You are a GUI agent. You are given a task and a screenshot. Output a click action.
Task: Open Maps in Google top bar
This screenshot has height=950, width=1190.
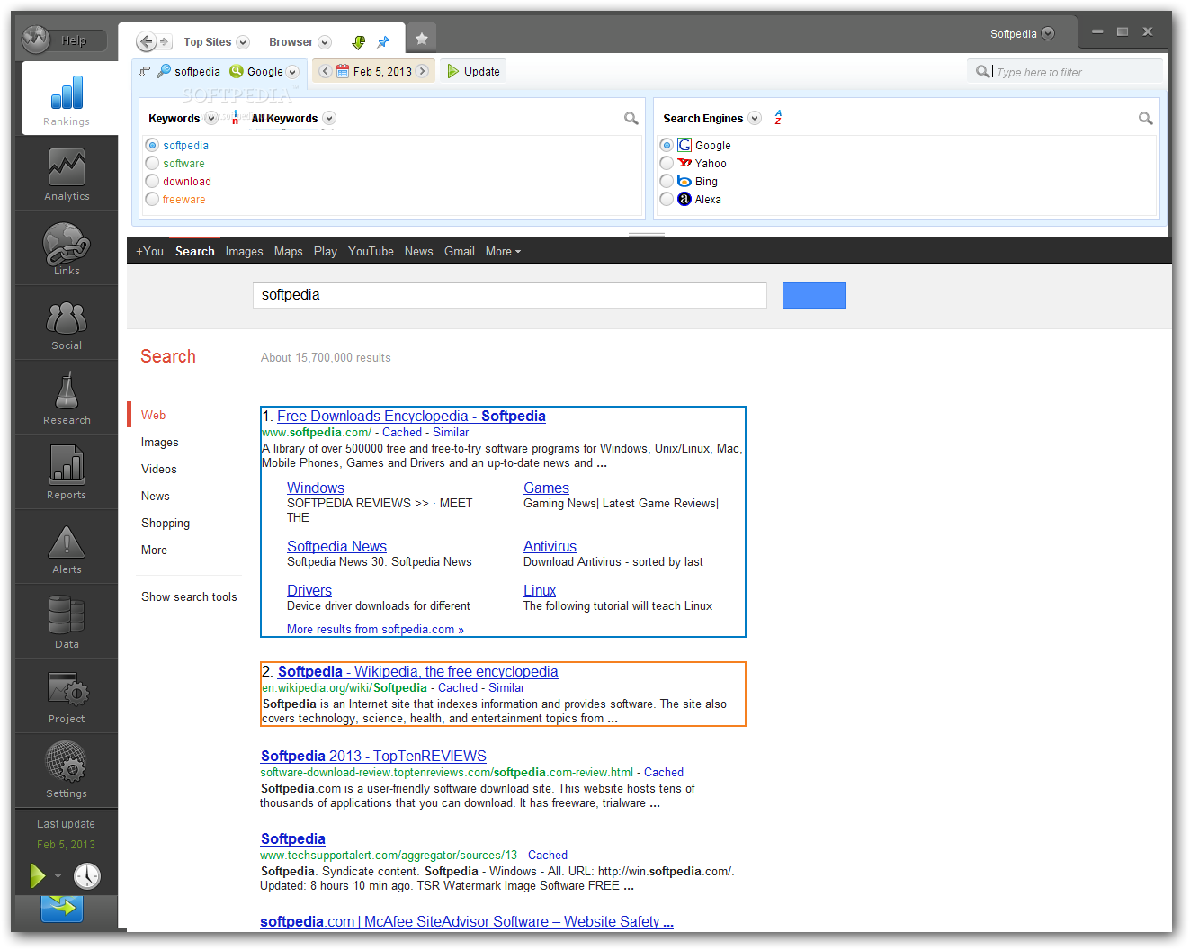[288, 251]
